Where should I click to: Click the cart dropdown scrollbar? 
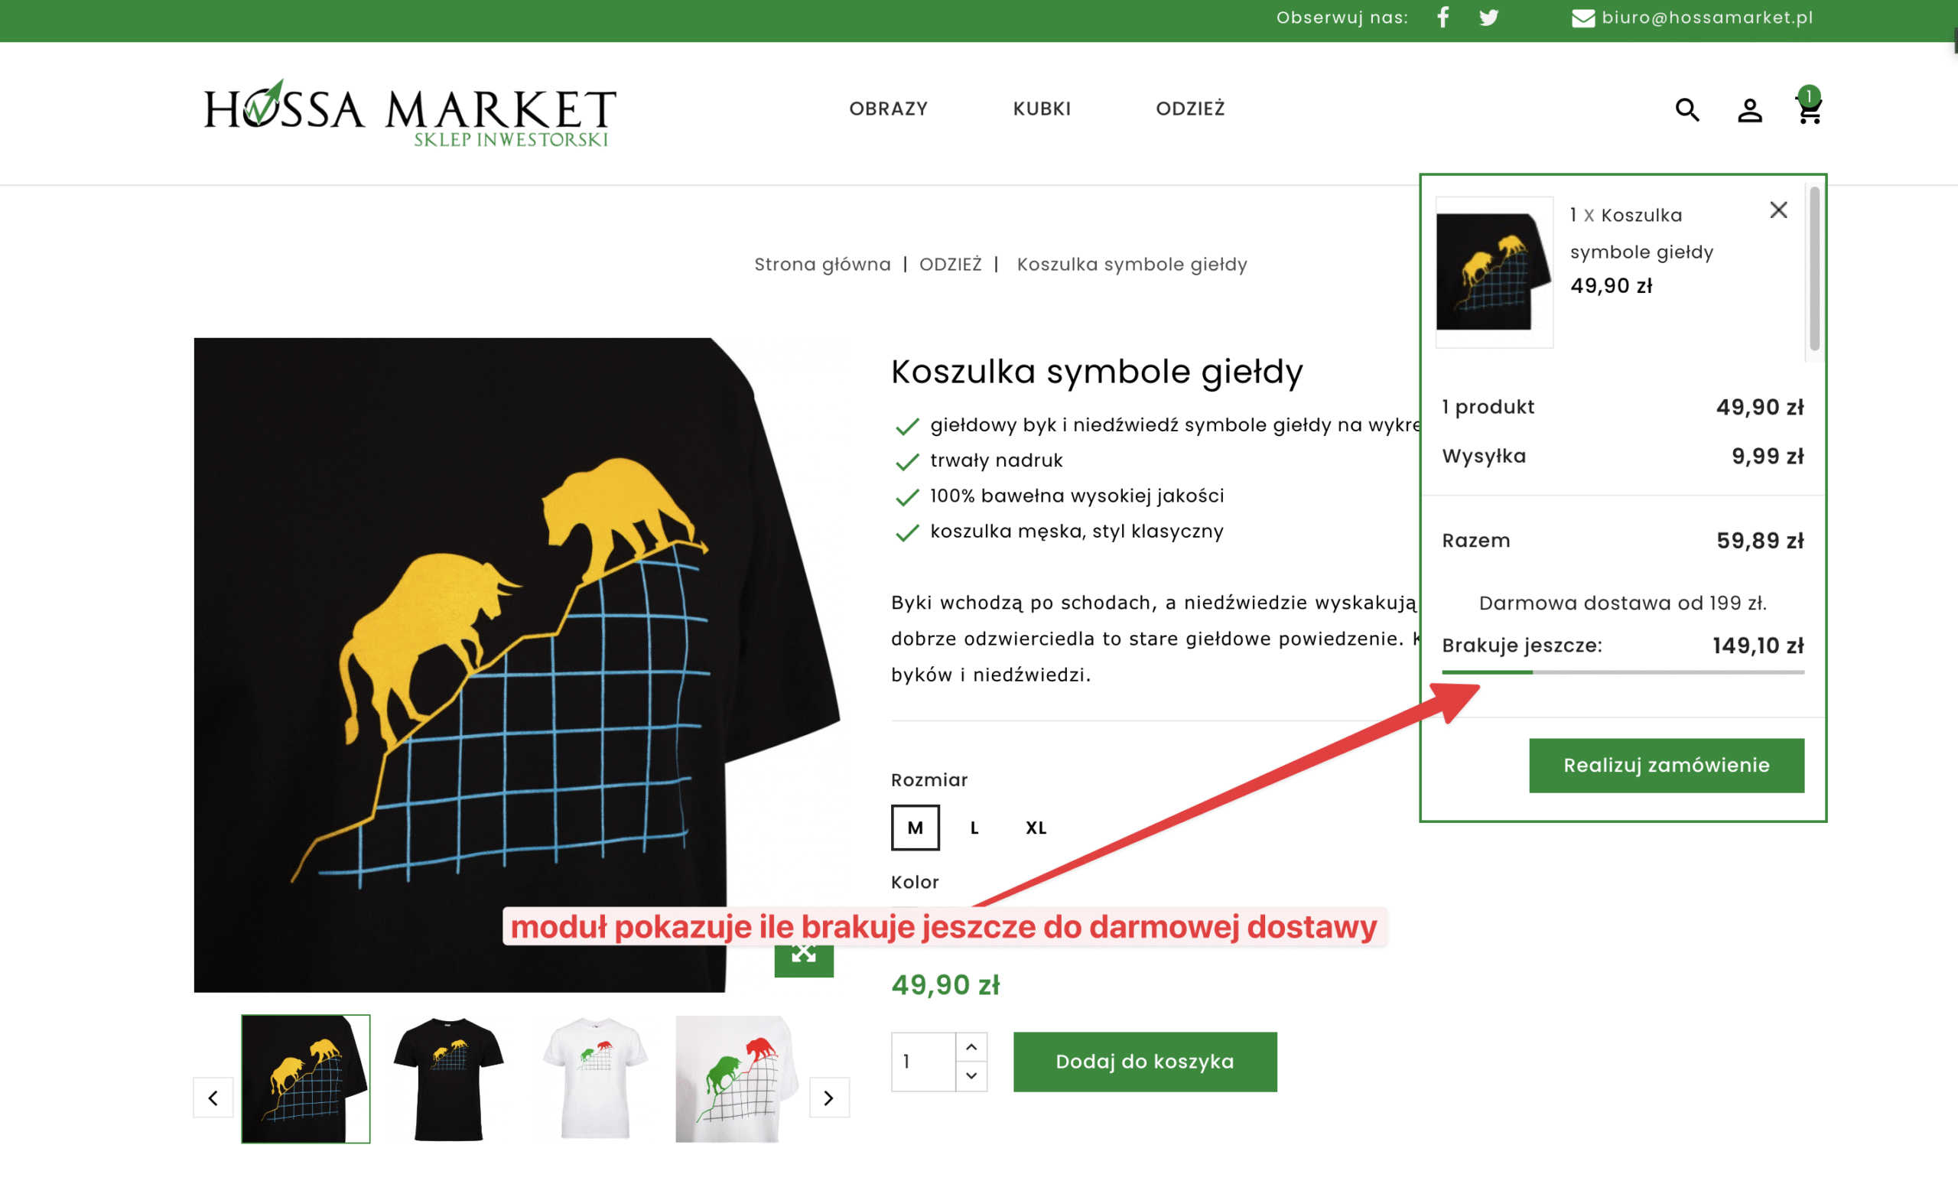pyautogui.click(x=1814, y=268)
